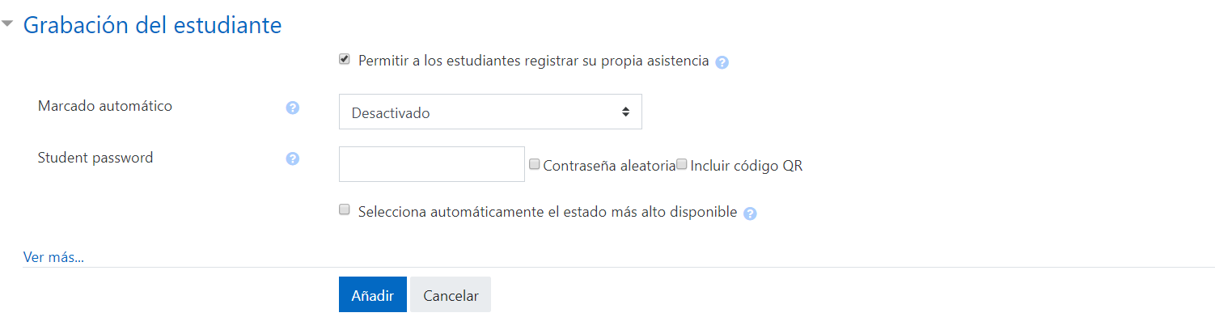Expand more options via Ver más link
The width and height of the screenshot is (1215, 317).
coord(53,257)
